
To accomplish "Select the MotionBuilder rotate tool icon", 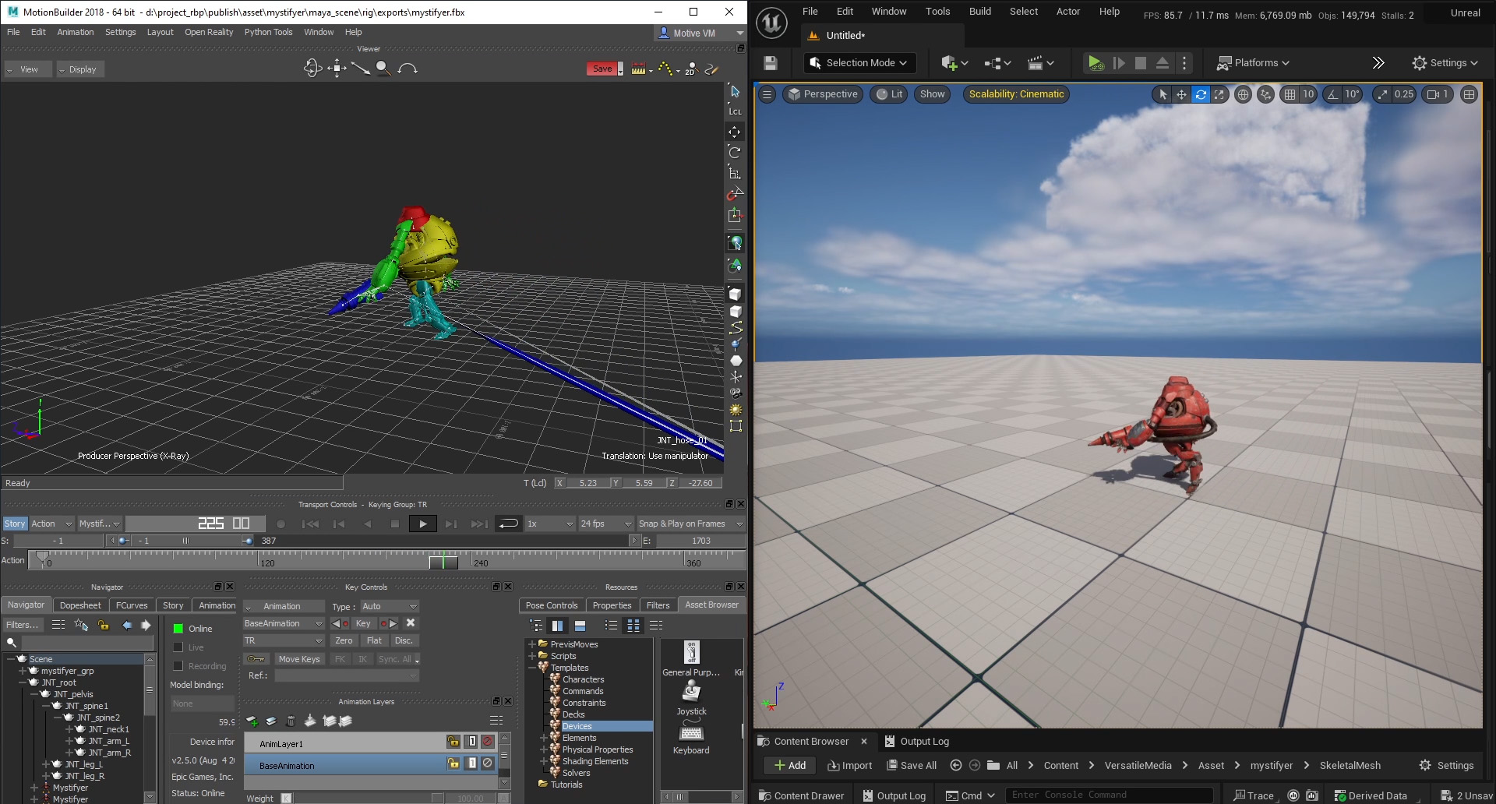I will (x=735, y=153).
